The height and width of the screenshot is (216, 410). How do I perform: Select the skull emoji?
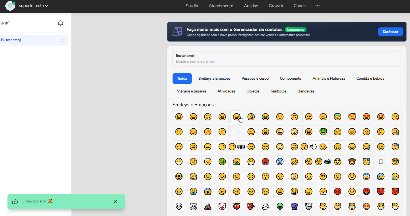[x=179, y=206]
